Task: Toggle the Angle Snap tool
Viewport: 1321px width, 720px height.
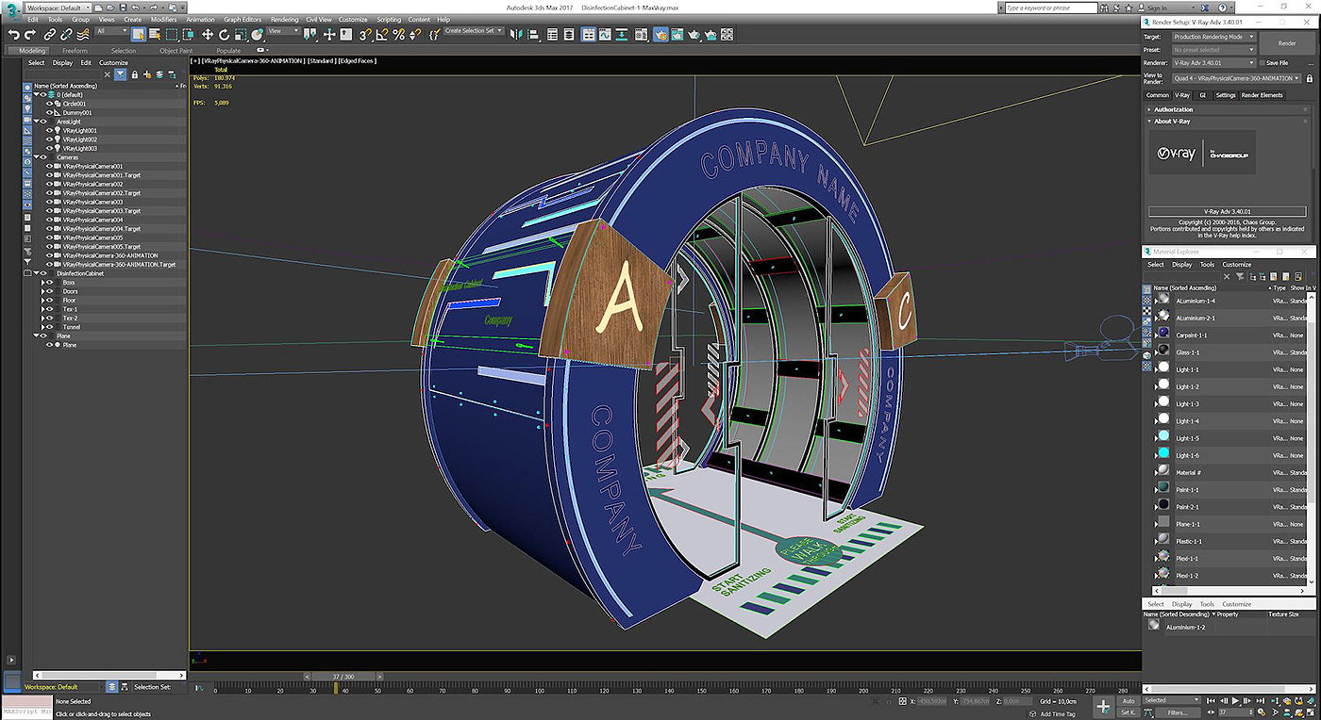Action: pos(382,34)
